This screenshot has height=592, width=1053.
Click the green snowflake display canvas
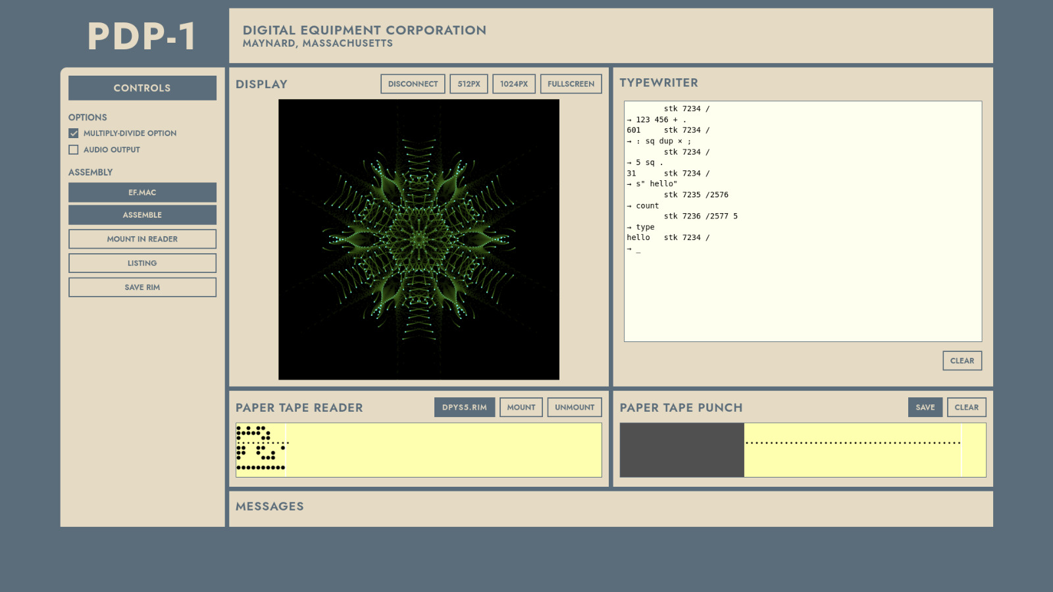pyautogui.click(x=419, y=240)
